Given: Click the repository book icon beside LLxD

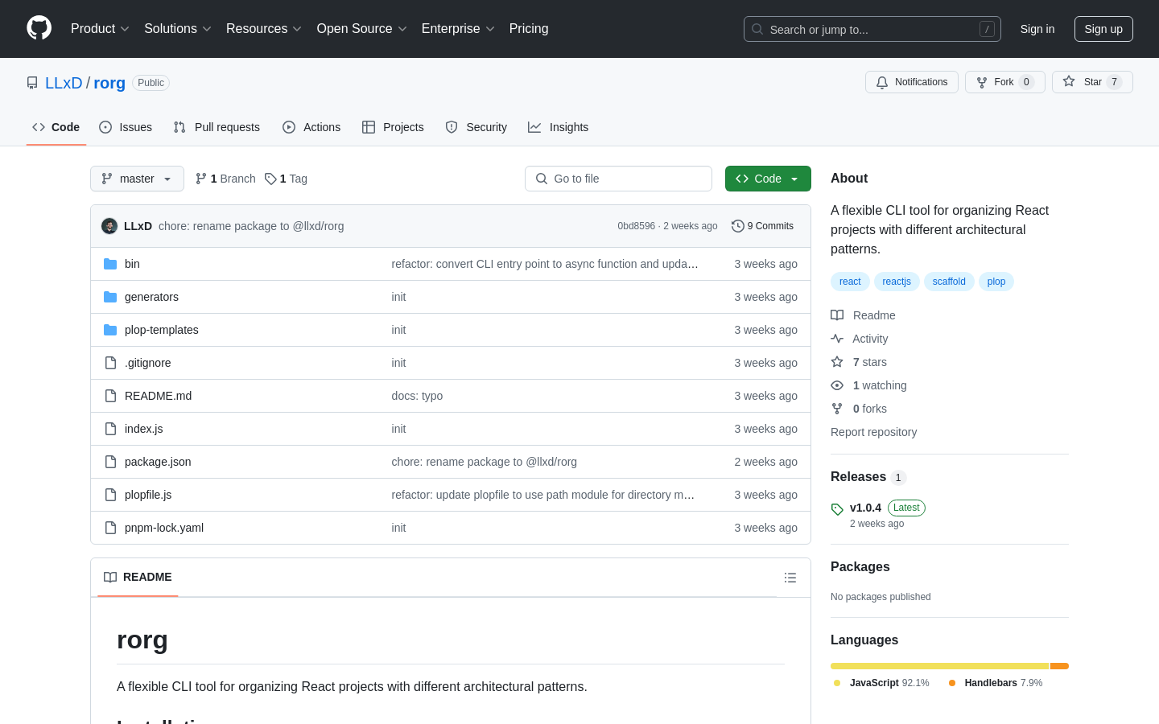Looking at the screenshot, I should click(x=32, y=83).
